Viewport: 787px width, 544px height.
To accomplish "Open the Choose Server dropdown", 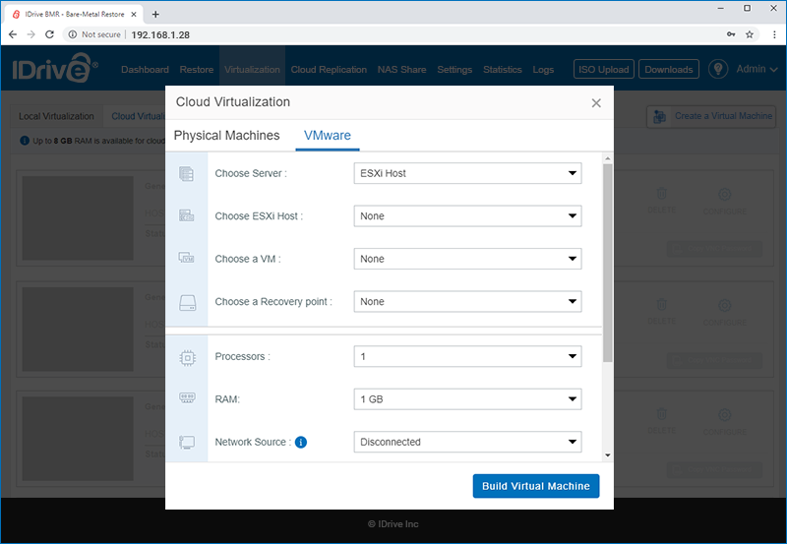I will tap(468, 173).
